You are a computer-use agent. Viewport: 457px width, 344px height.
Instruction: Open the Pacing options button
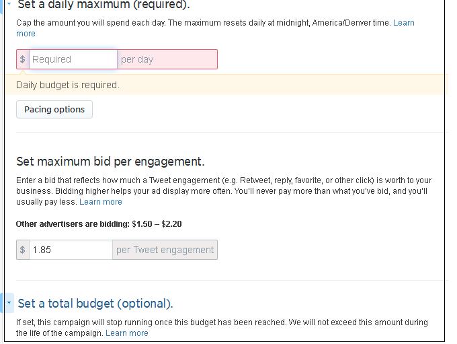tap(54, 109)
